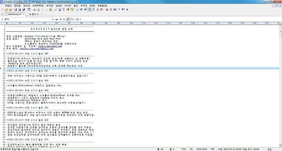The image size is (282, 151).
Task: Click find next right arrow
Action: coord(64,19)
